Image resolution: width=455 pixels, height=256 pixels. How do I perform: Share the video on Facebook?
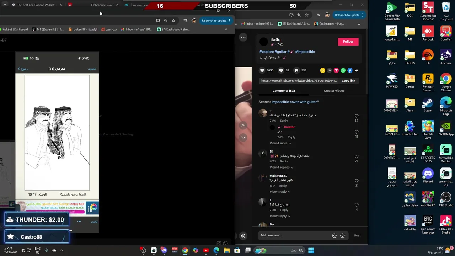click(350, 70)
